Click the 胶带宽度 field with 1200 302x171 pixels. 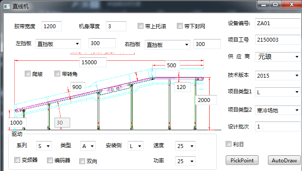pyautogui.click(x=51, y=26)
